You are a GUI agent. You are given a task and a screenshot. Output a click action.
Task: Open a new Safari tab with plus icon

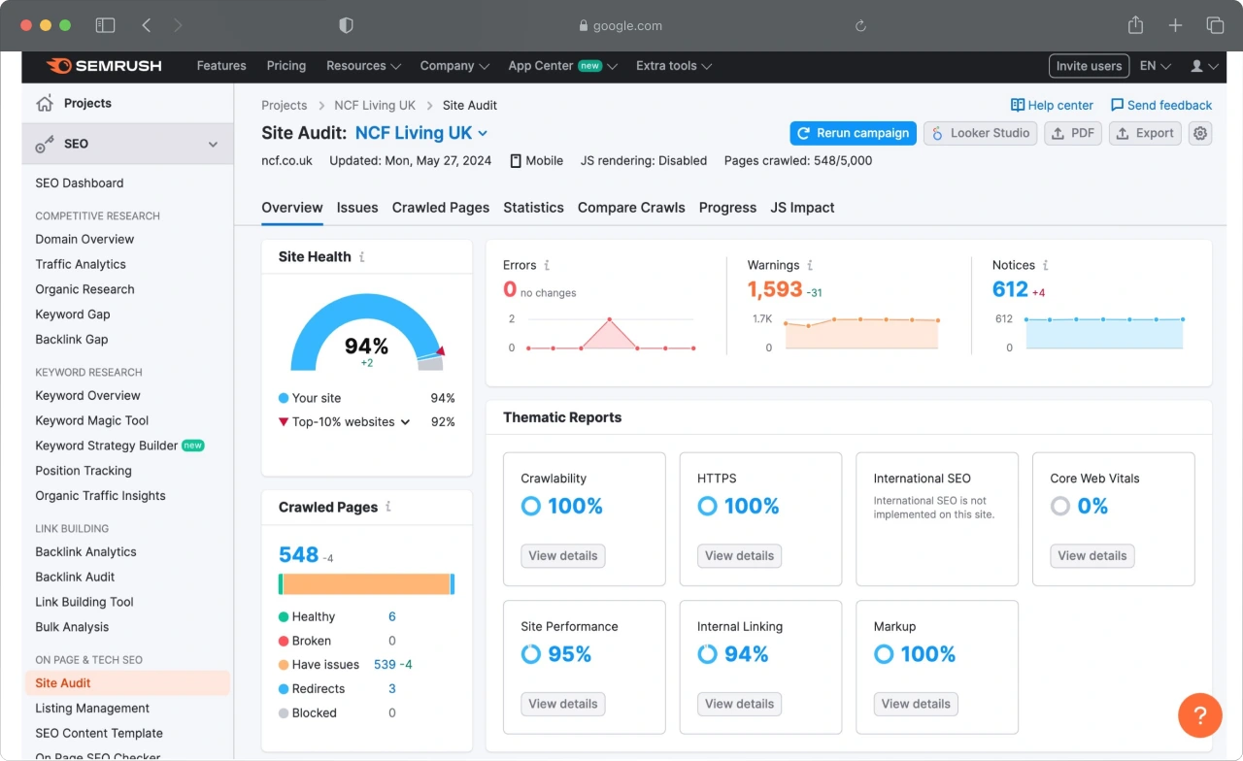(x=1175, y=25)
